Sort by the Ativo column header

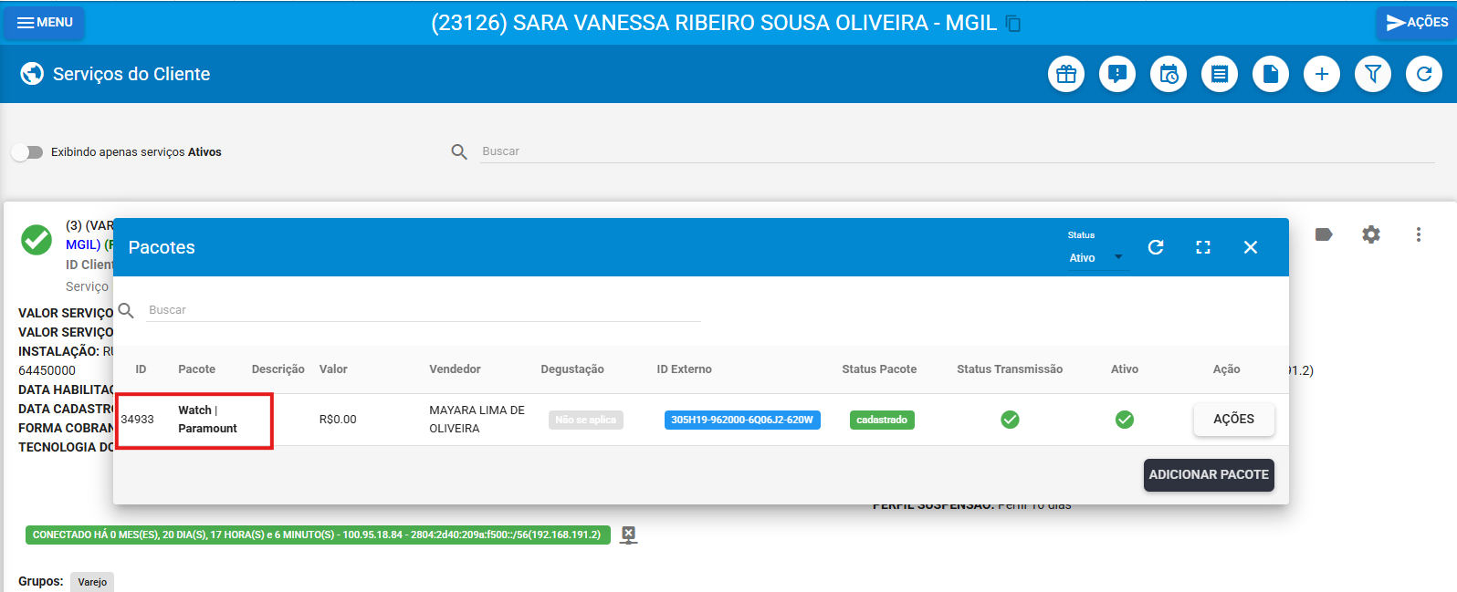tap(1125, 369)
